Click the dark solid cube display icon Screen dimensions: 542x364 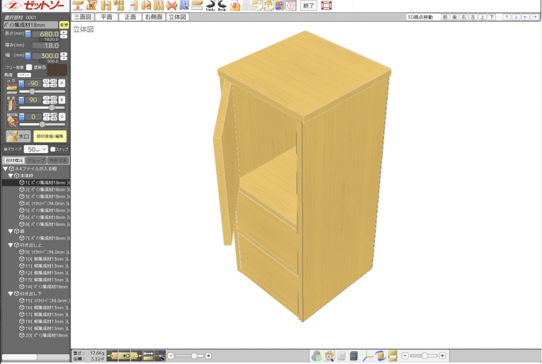point(354,356)
